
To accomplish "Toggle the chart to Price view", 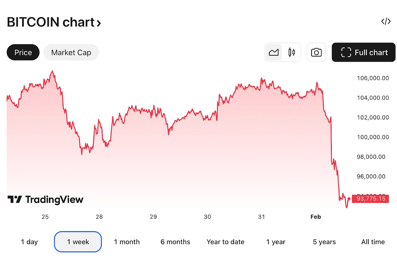I will 23,52.
